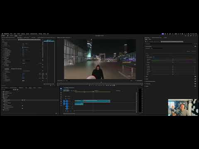Toggle the Basic Correction checkbox in Lumetri
The height and width of the screenshot is (149, 199).
195,46
